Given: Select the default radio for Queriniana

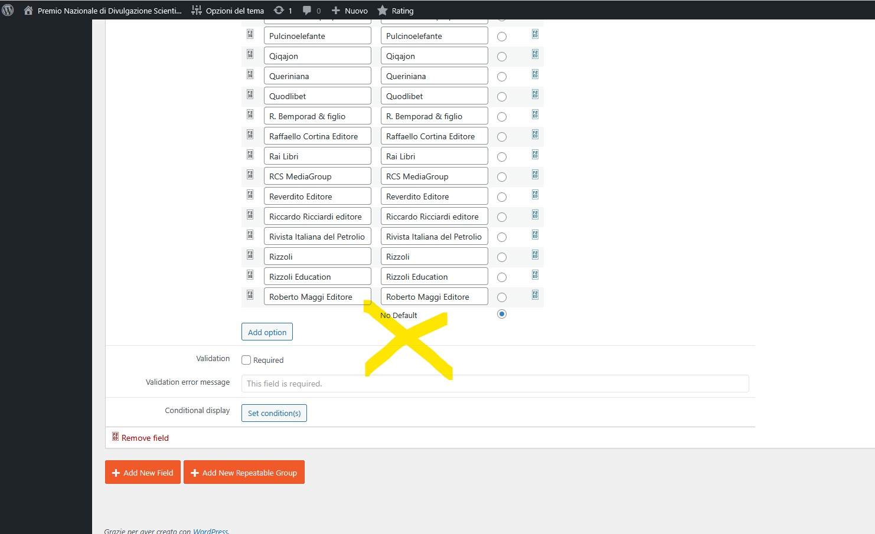Looking at the screenshot, I should 502,77.
